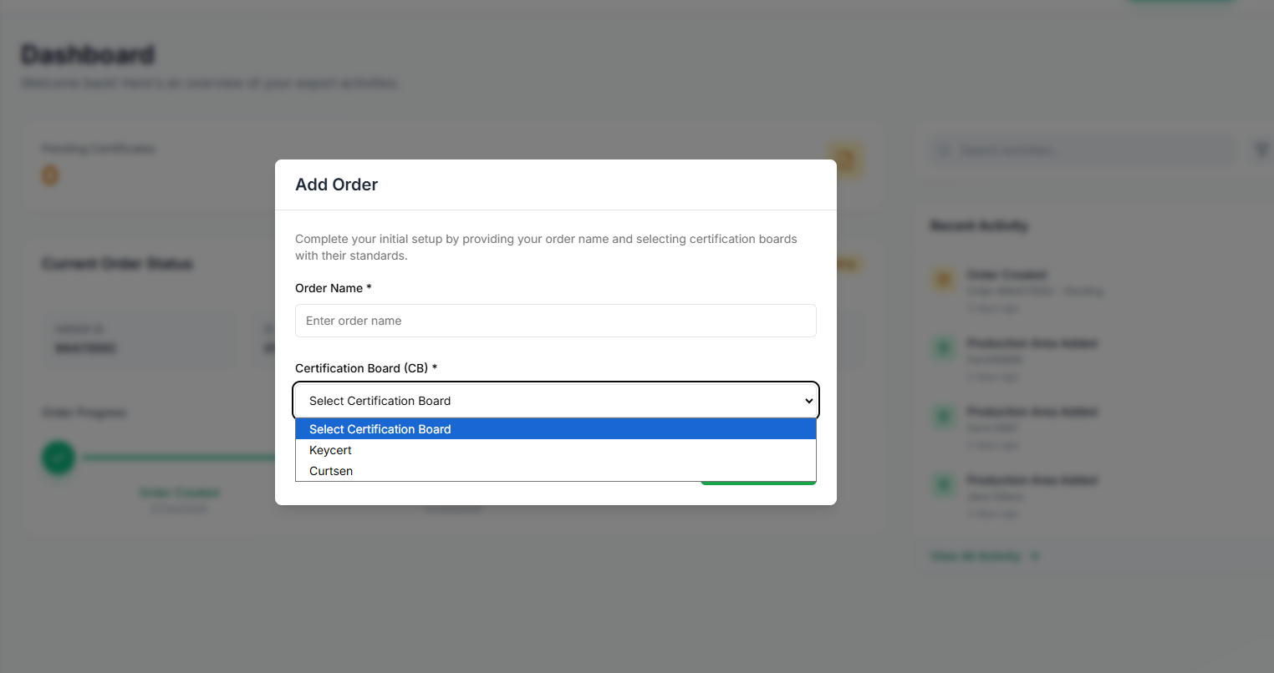Click the yellow Pending Certificates card icon
This screenshot has height=673, width=1274.
[x=845, y=159]
